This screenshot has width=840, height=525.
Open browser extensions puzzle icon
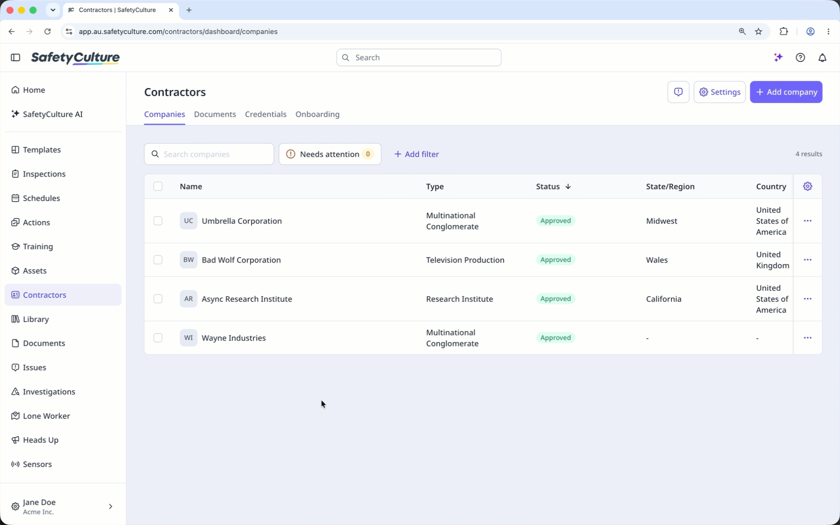(783, 31)
